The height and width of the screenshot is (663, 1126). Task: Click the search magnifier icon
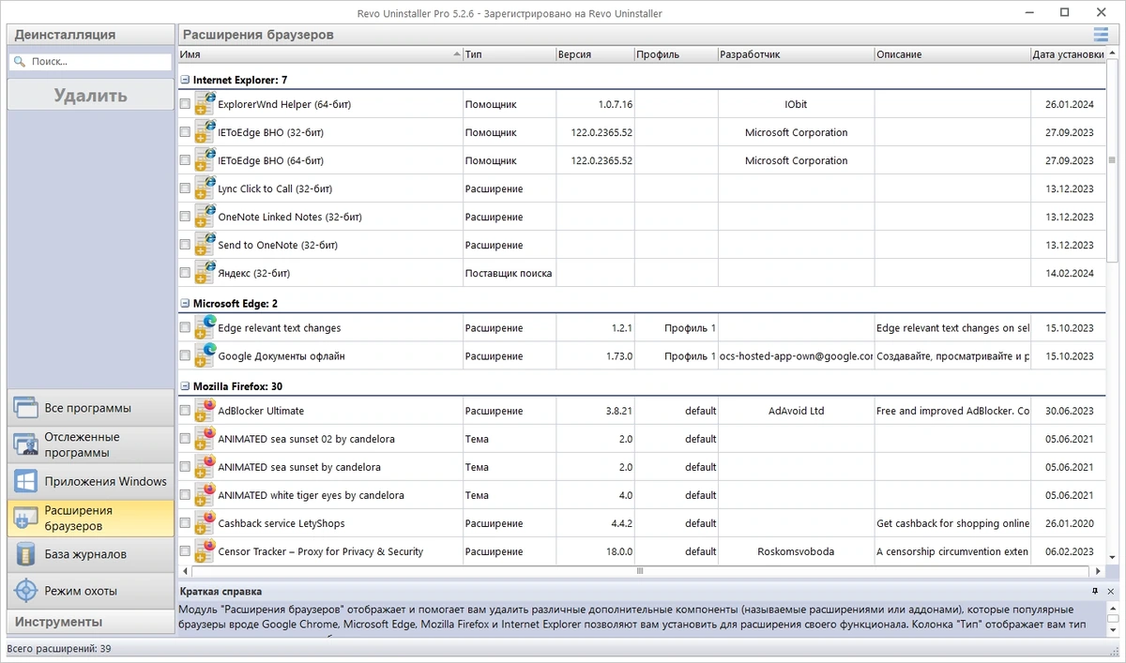(19, 62)
